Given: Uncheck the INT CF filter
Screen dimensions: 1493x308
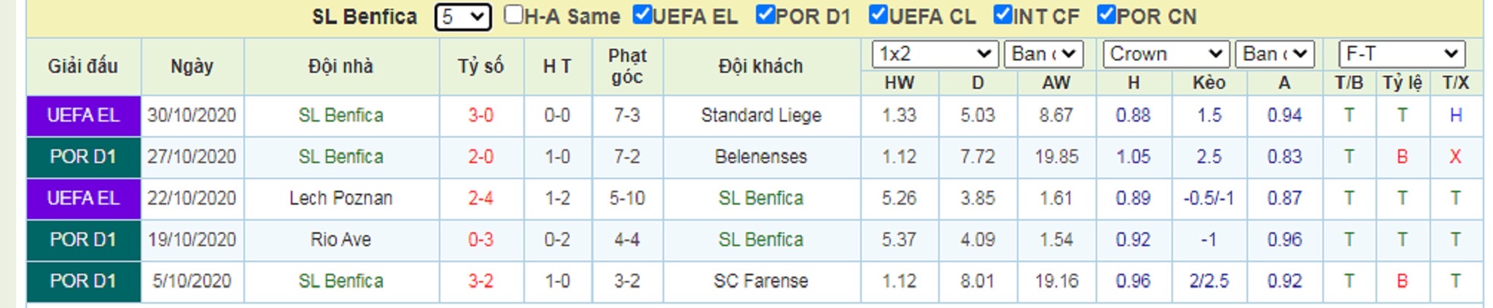Looking at the screenshot, I should coord(1003,15).
